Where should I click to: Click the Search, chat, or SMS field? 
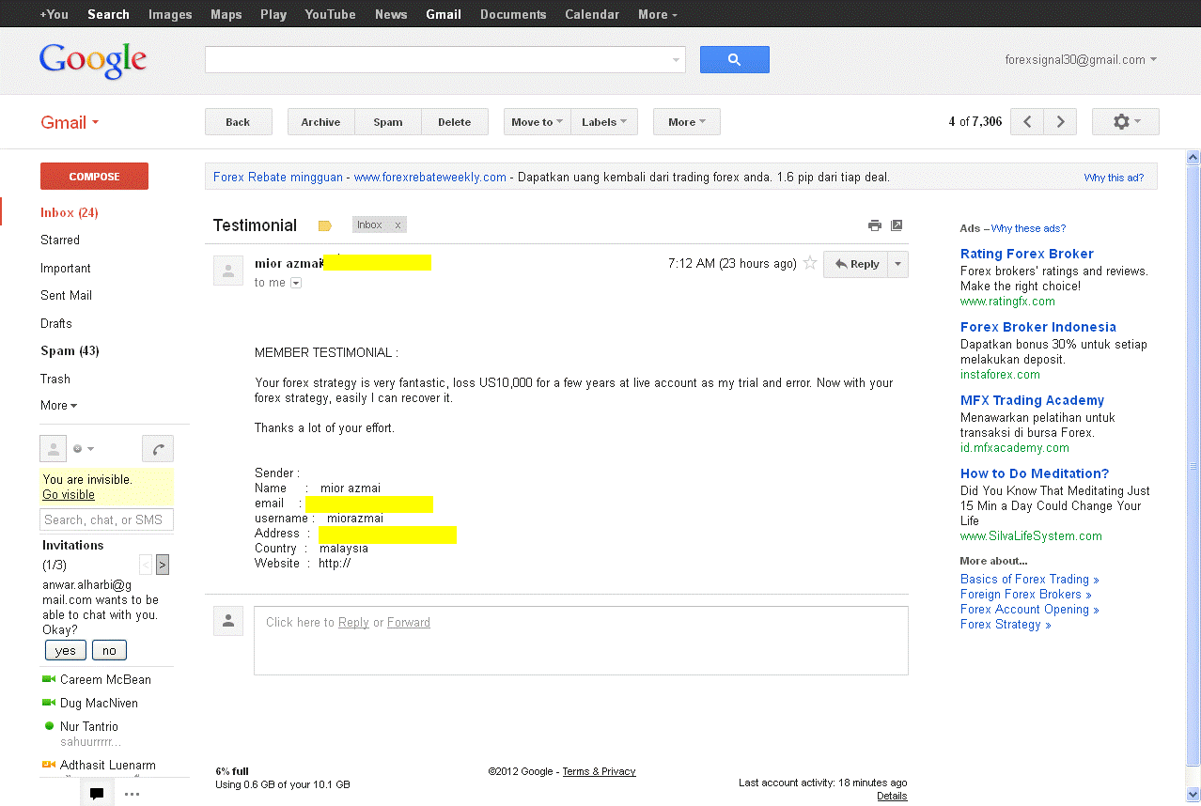(107, 519)
